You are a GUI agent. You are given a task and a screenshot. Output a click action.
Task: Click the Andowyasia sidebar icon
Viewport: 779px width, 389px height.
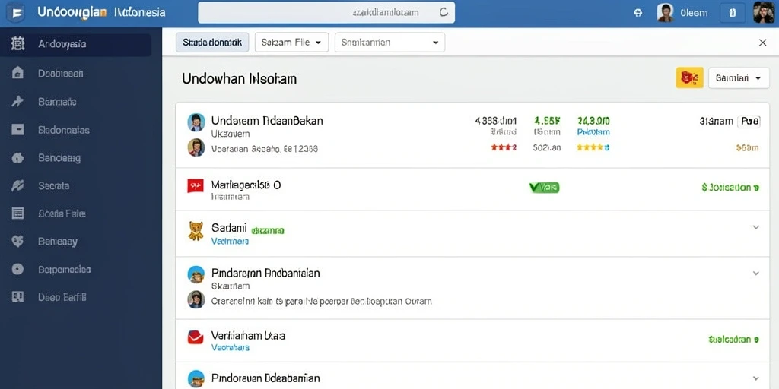[17, 44]
